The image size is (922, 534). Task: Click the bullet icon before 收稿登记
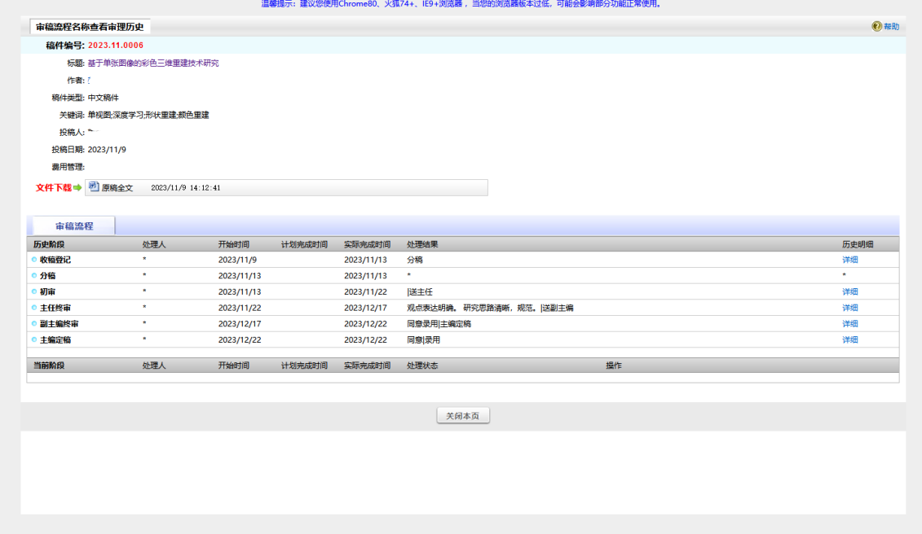click(x=34, y=260)
